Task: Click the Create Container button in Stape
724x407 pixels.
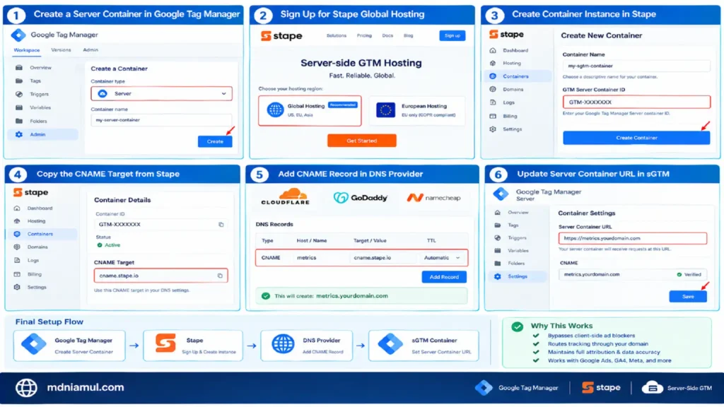Action: [636, 138]
